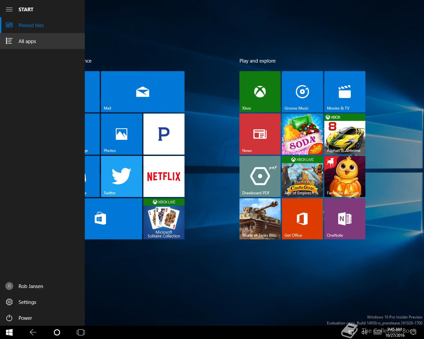Launch Candy Crush Soda tile

pyautogui.click(x=302, y=134)
